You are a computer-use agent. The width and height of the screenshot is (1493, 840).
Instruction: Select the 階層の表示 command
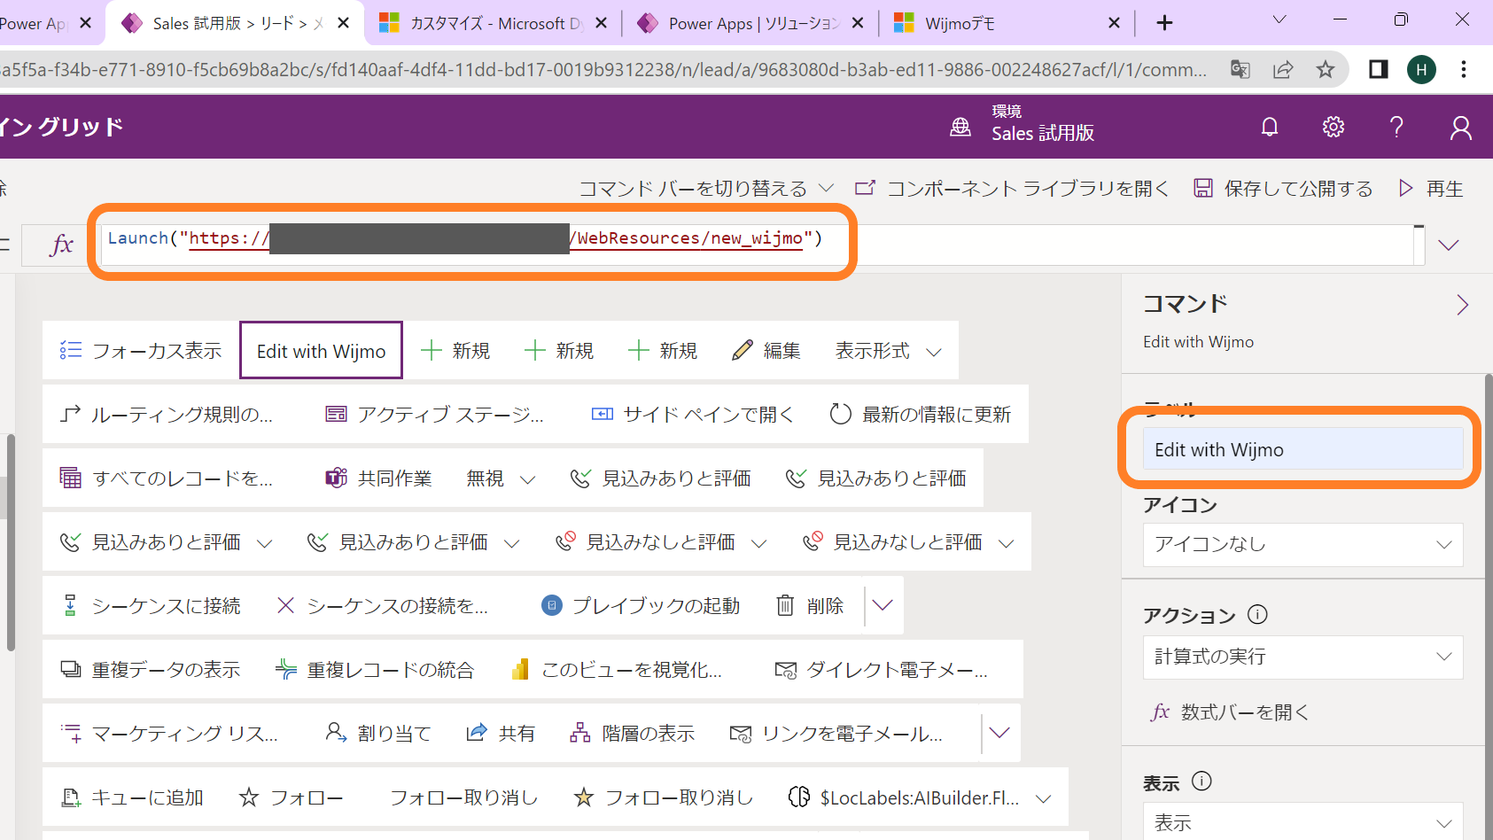[x=632, y=734]
